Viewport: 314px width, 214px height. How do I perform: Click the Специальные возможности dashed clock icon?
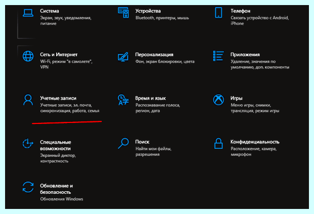tap(28, 143)
